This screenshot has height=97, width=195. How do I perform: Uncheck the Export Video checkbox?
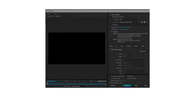[111, 30]
